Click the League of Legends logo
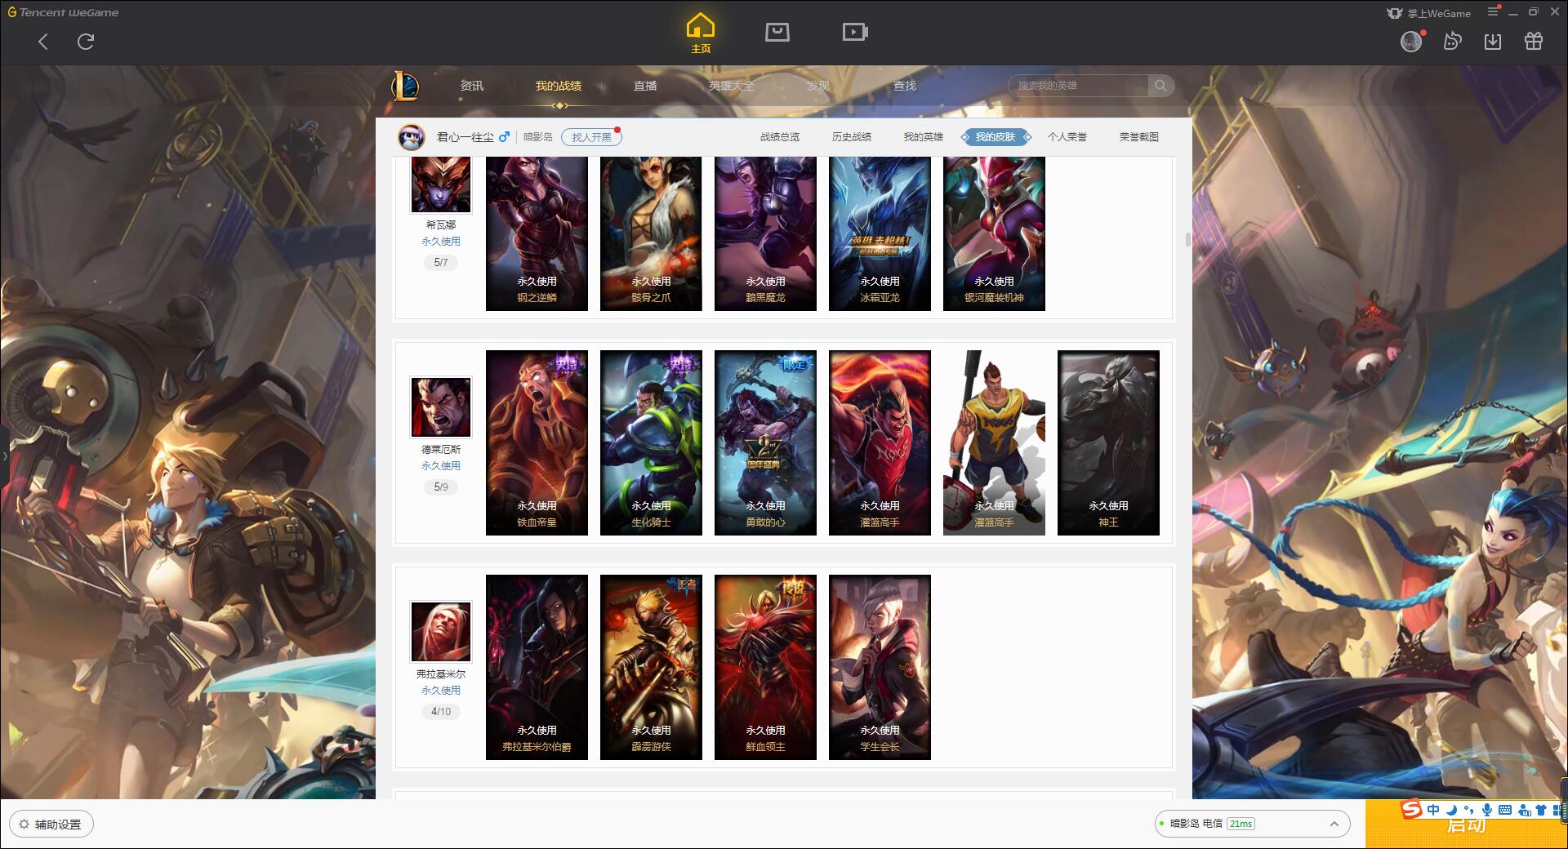Screen dimensions: 1568x849 (x=405, y=86)
